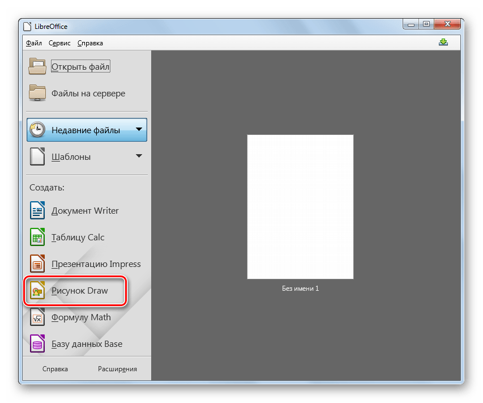Click the Impress presentation icon
The image size is (483, 403).
[x=37, y=264]
